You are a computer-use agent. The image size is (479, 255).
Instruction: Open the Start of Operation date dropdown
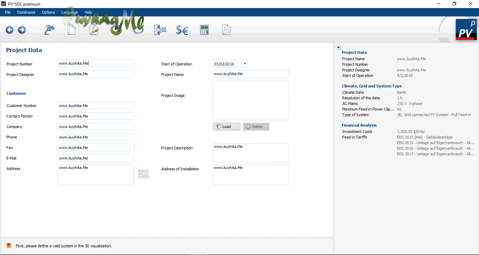click(245, 64)
